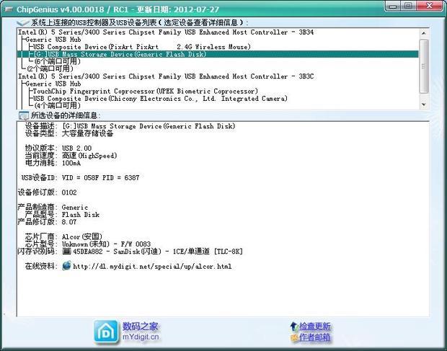Click the USB device list header icon
Image resolution: width=447 pixels, height=351 pixels.
click(23, 22)
